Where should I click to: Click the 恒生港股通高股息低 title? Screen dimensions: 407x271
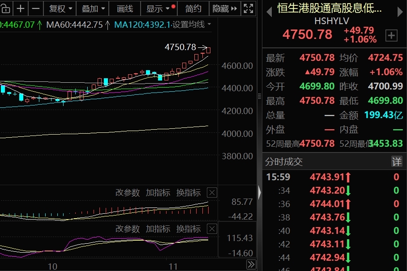point(330,8)
